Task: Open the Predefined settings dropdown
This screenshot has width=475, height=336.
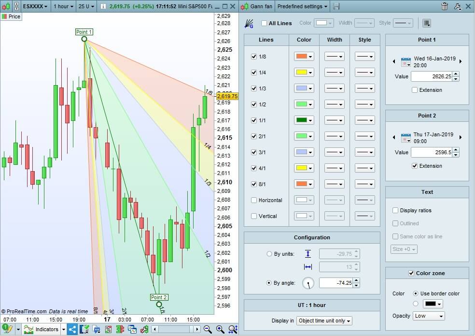Action: [x=303, y=7]
